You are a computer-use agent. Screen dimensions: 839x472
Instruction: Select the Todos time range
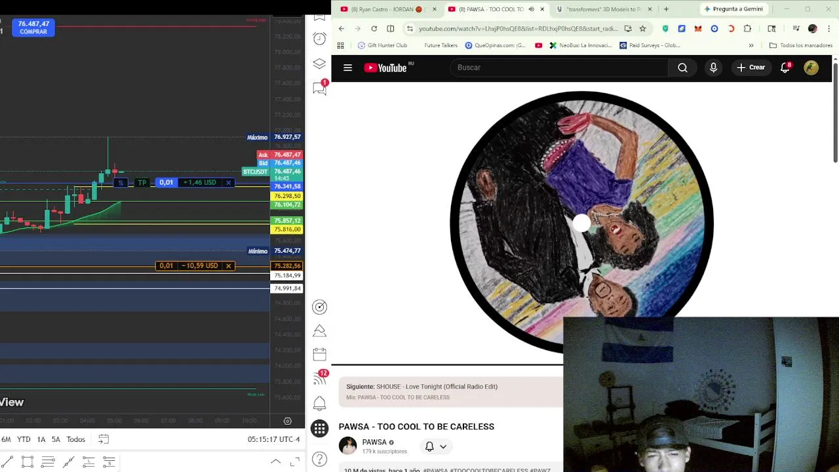[x=76, y=439]
